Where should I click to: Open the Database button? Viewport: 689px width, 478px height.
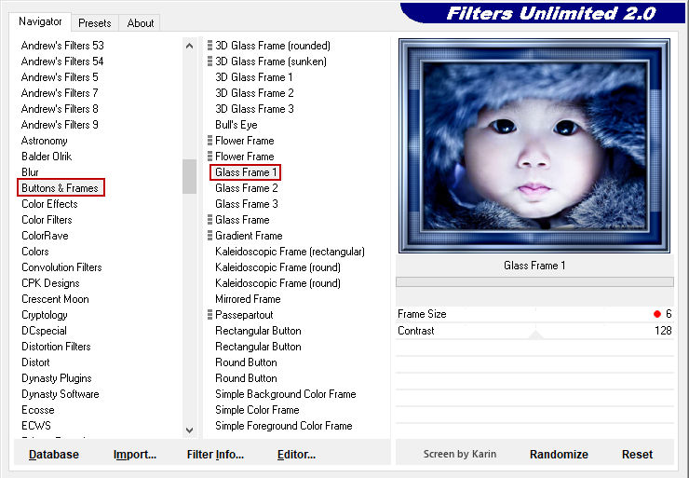pos(54,455)
